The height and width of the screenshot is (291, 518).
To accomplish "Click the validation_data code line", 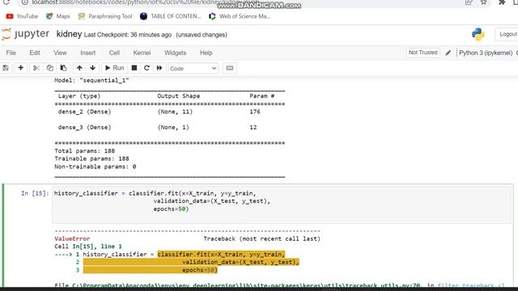I will pos(212,201).
